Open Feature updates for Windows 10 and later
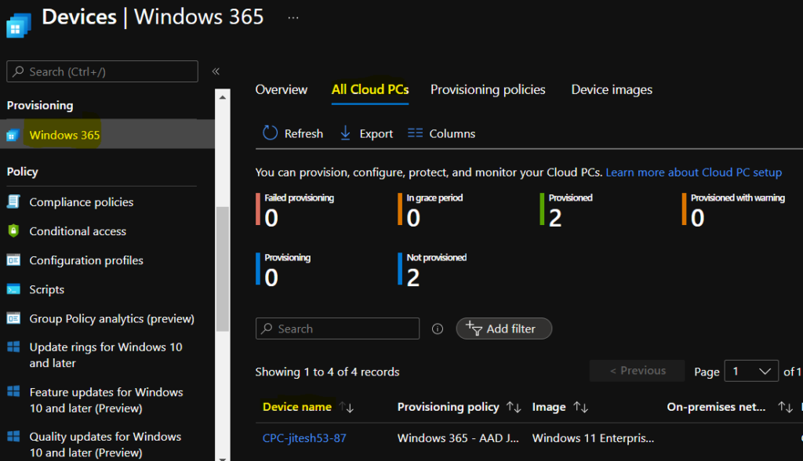The width and height of the screenshot is (803, 461). [x=106, y=400]
